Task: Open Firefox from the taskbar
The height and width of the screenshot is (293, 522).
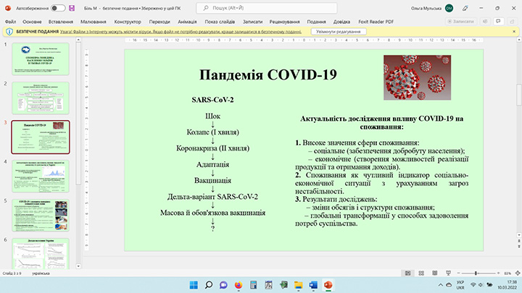Action: (239, 285)
